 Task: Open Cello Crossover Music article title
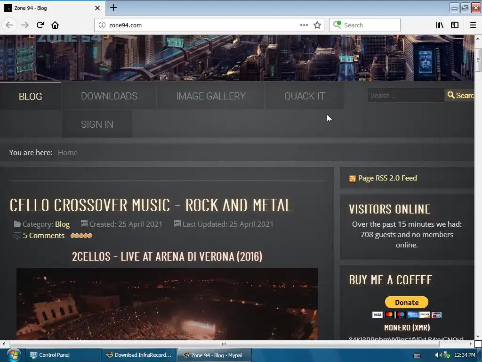(x=151, y=205)
